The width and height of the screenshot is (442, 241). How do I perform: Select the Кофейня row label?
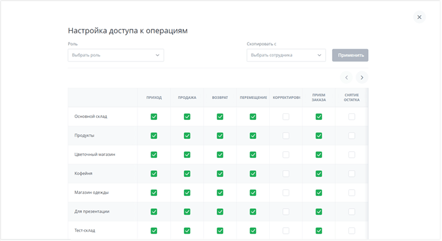[x=83, y=174]
